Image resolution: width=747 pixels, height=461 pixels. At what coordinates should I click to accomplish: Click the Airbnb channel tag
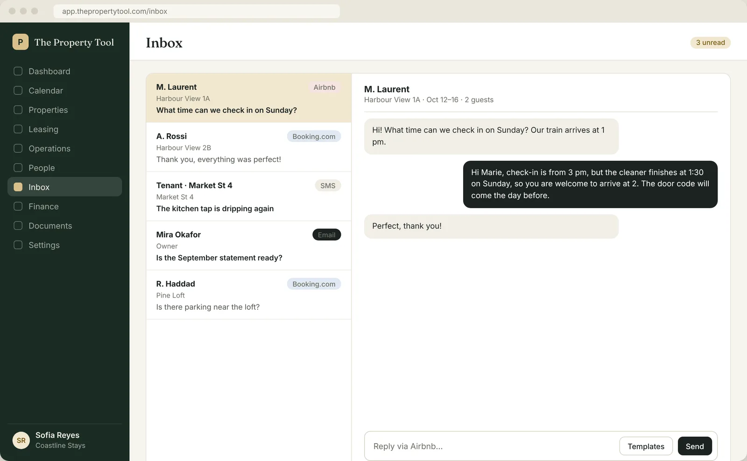pos(324,87)
